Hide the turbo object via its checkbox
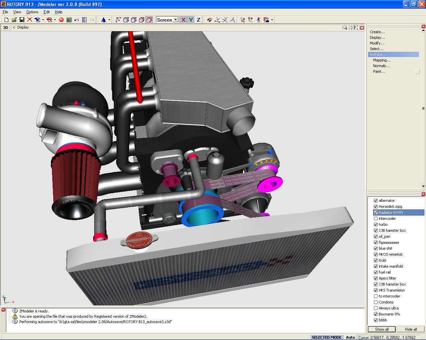426x340 pixels. [x=376, y=224]
